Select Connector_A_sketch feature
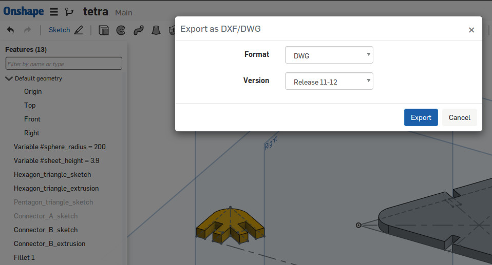492x265 pixels. click(46, 216)
